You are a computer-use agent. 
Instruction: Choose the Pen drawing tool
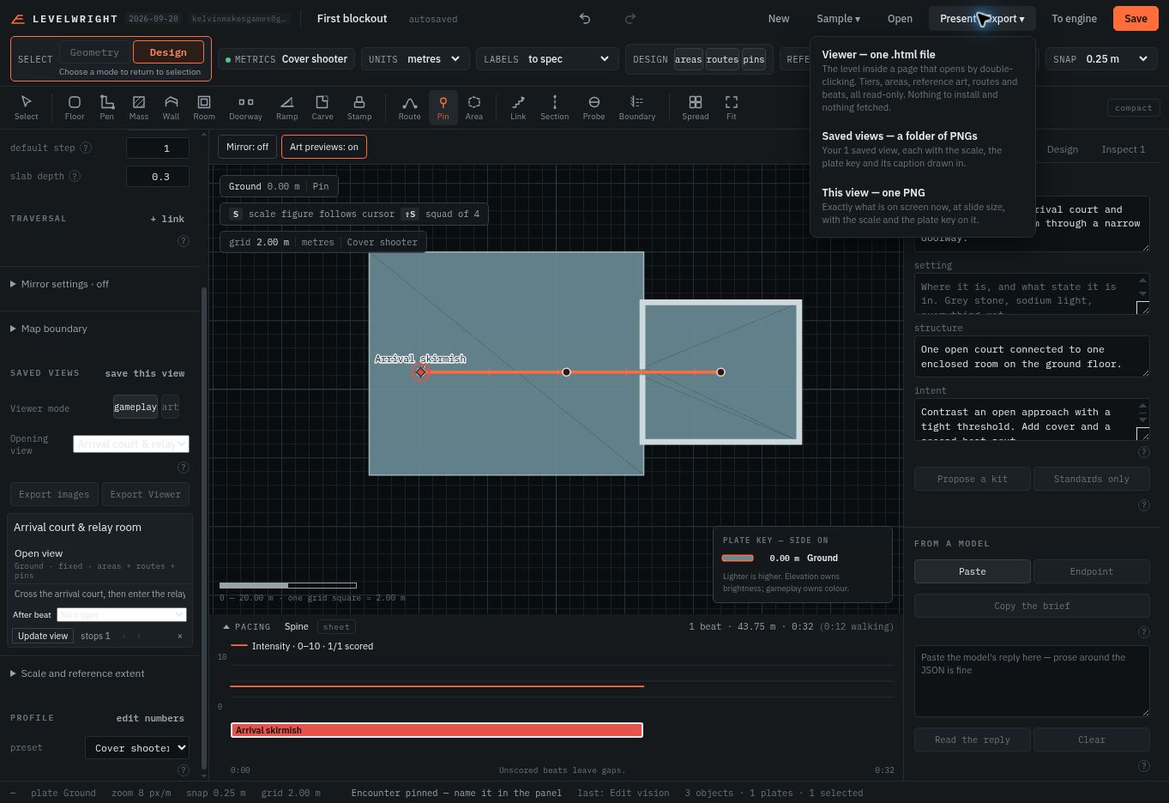(x=106, y=107)
